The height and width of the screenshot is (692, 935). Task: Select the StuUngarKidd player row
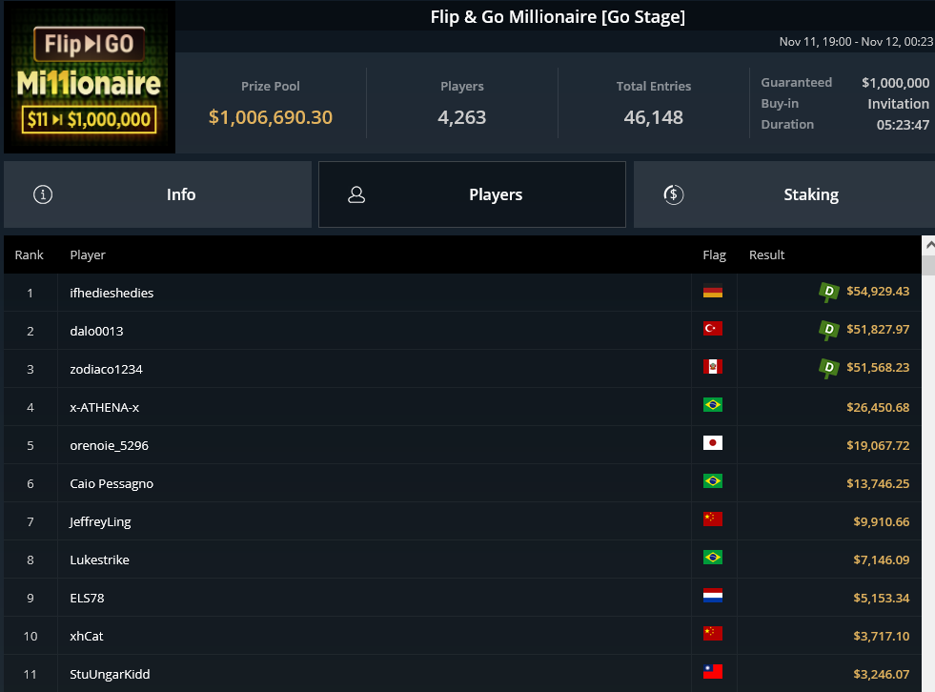[x=111, y=674]
